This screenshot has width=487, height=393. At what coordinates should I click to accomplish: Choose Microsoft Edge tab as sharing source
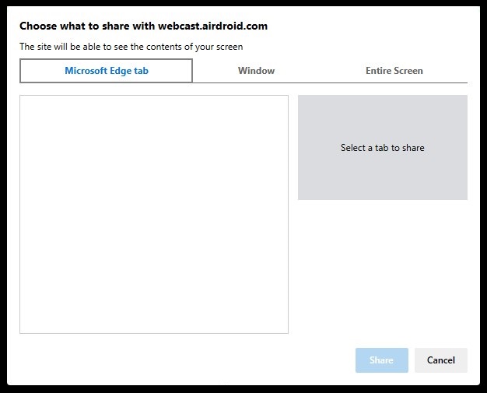pyautogui.click(x=107, y=71)
